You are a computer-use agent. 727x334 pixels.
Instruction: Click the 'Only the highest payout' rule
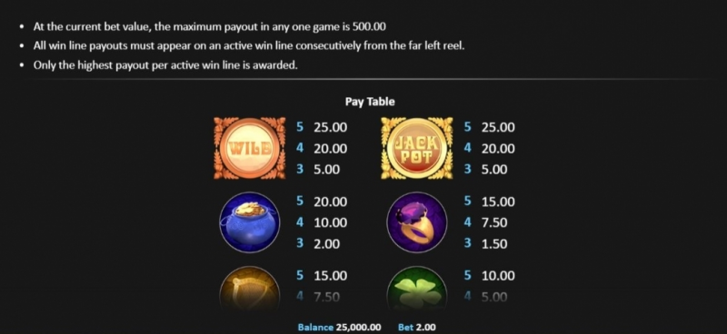[x=165, y=64]
